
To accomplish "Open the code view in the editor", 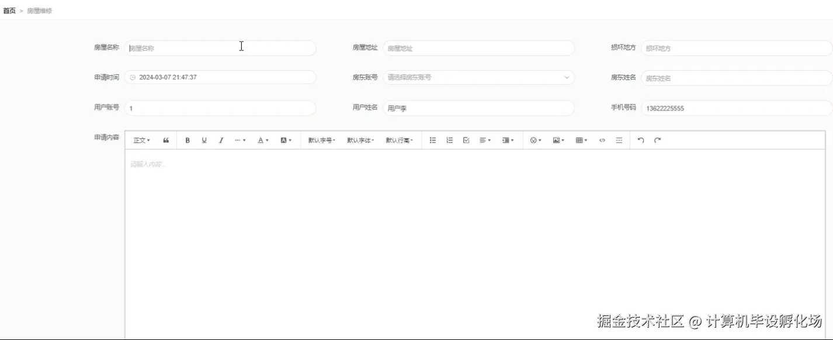I will pyautogui.click(x=602, y=140).
